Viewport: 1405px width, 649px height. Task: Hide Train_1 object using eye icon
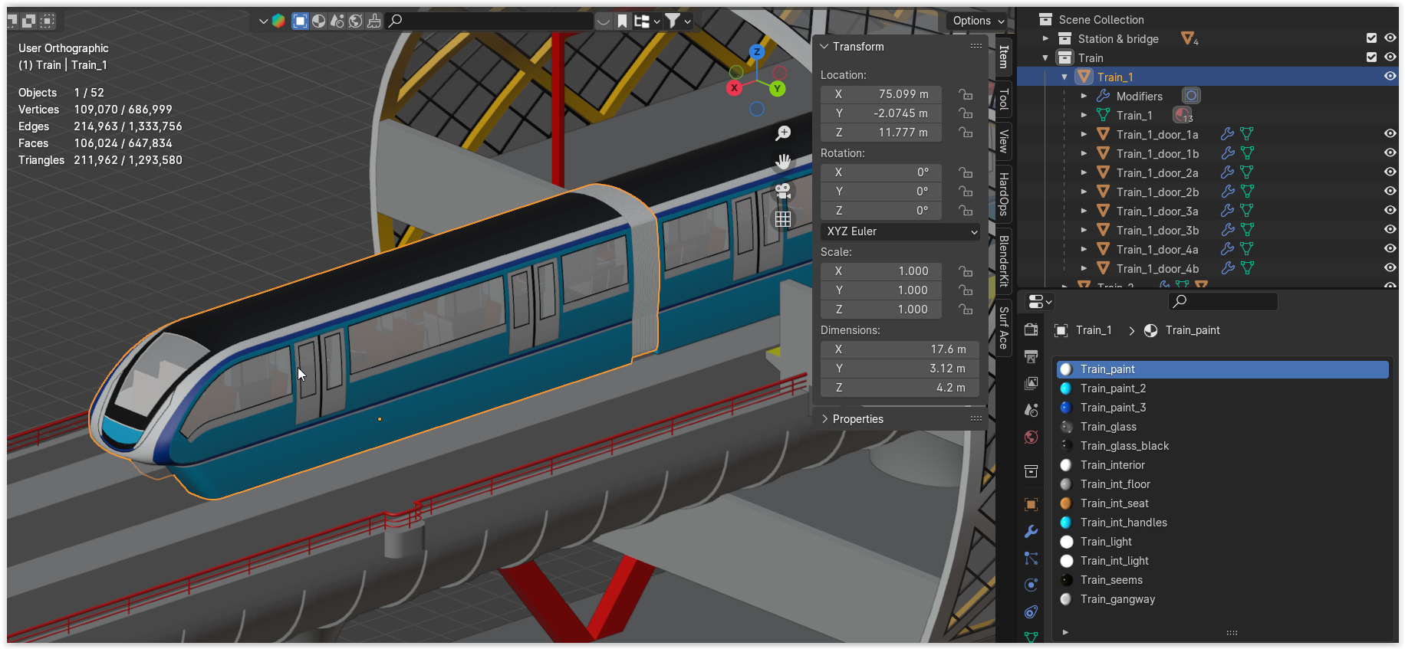1390,77
